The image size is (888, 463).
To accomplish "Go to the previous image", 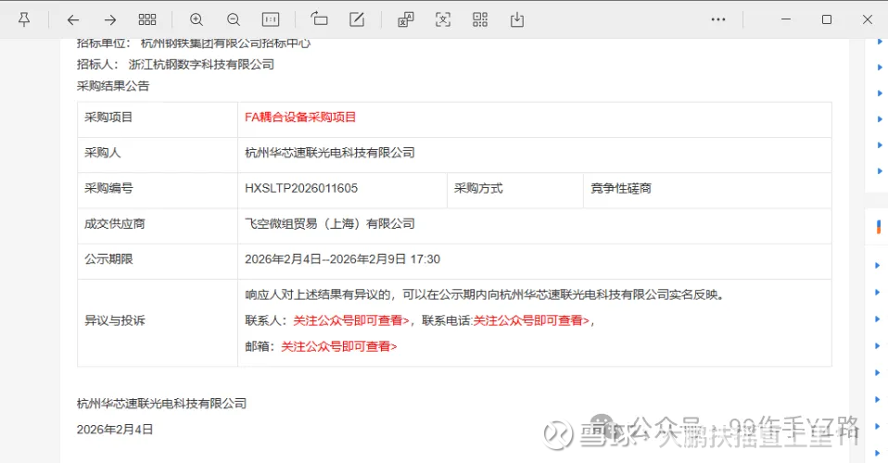I will click(73, 19).
